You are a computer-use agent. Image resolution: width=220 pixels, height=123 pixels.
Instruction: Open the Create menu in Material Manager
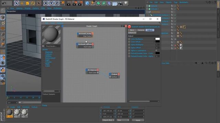tap(12, 107)
